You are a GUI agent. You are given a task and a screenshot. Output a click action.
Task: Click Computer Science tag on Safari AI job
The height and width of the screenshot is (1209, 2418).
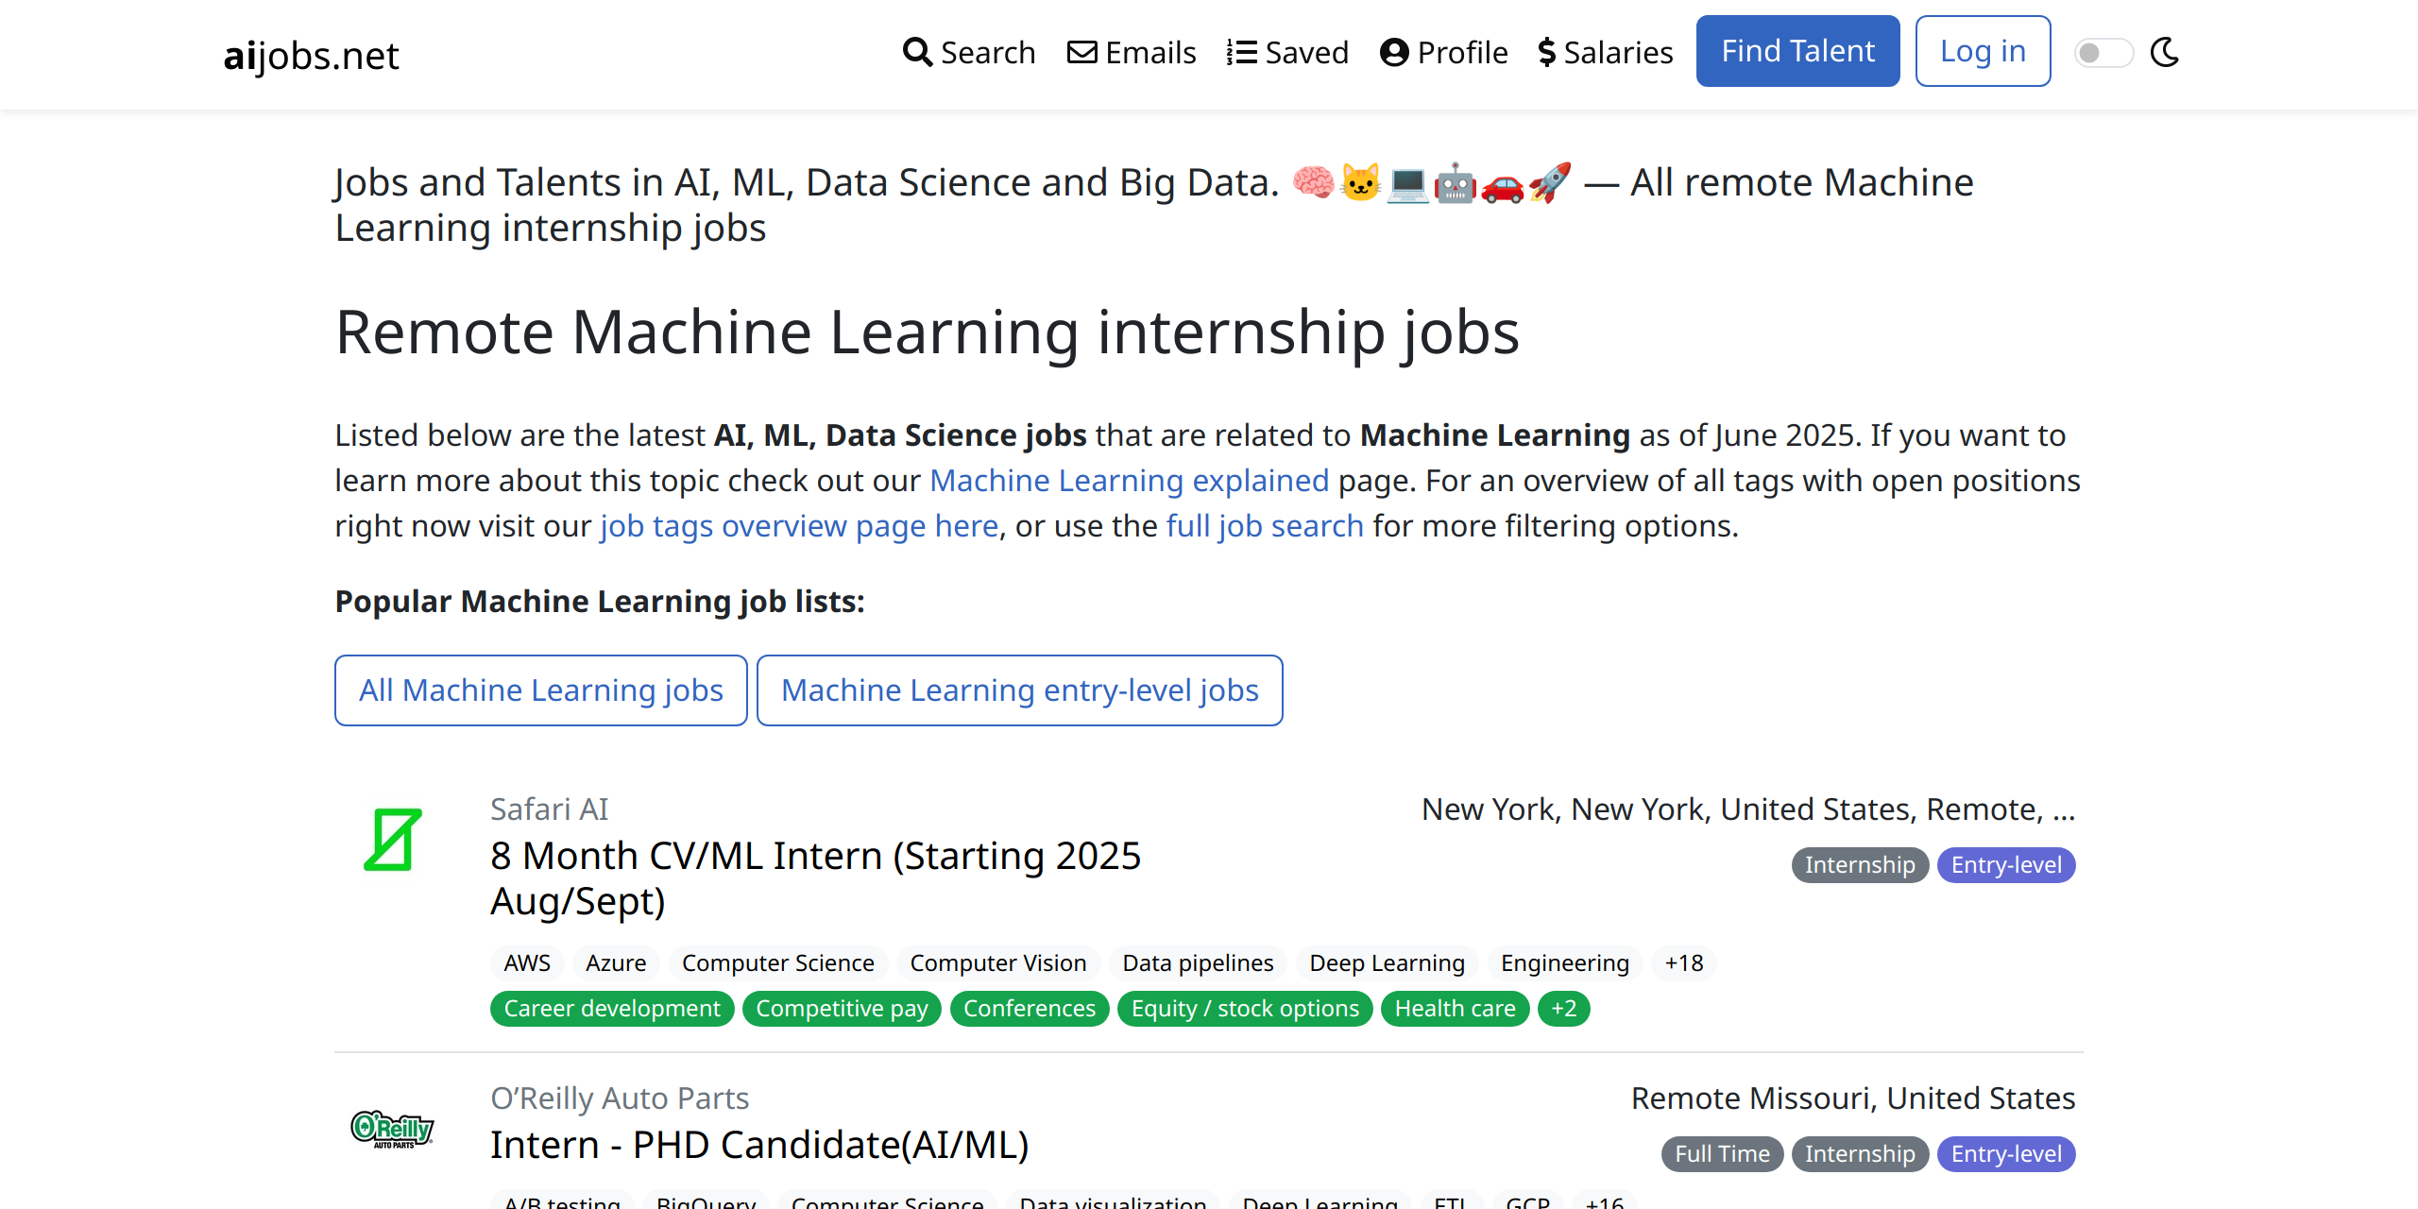(778, 963)
